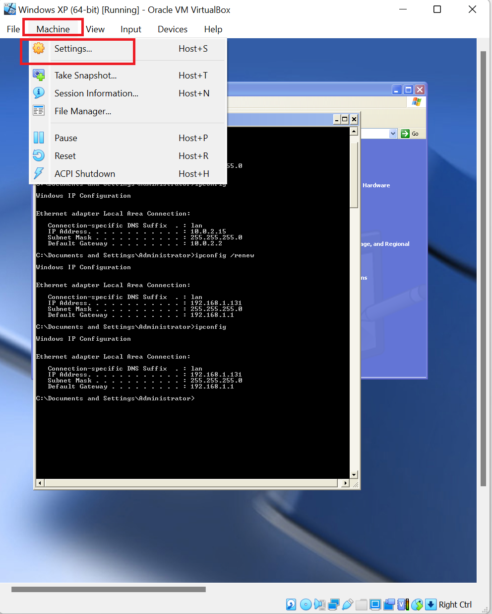Screen dimensions: 492x614
Task: Click the VirtualBox horizontal scrollbar thumb
Action: click(x=109, y=590)
